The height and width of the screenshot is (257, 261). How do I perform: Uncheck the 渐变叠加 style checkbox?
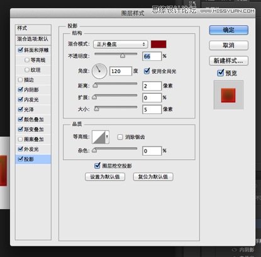[x=20, y=129]
